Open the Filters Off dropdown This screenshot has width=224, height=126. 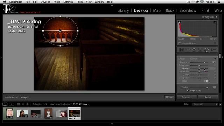(x=205, y=104)
